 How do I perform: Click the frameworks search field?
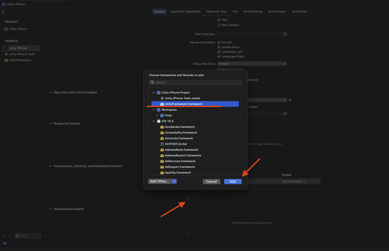(x=195, y=82)
